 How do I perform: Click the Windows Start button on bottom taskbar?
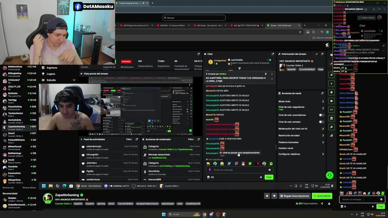click(164, 214)
